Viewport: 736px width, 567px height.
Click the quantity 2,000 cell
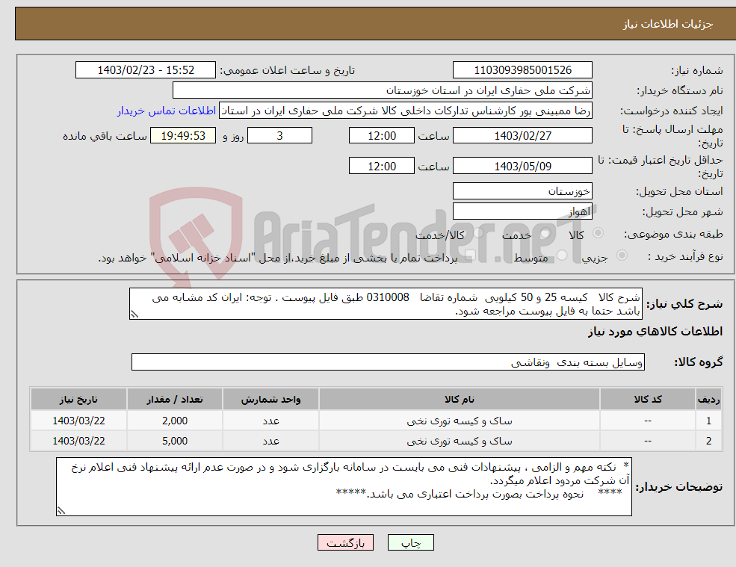pos(175,421)
